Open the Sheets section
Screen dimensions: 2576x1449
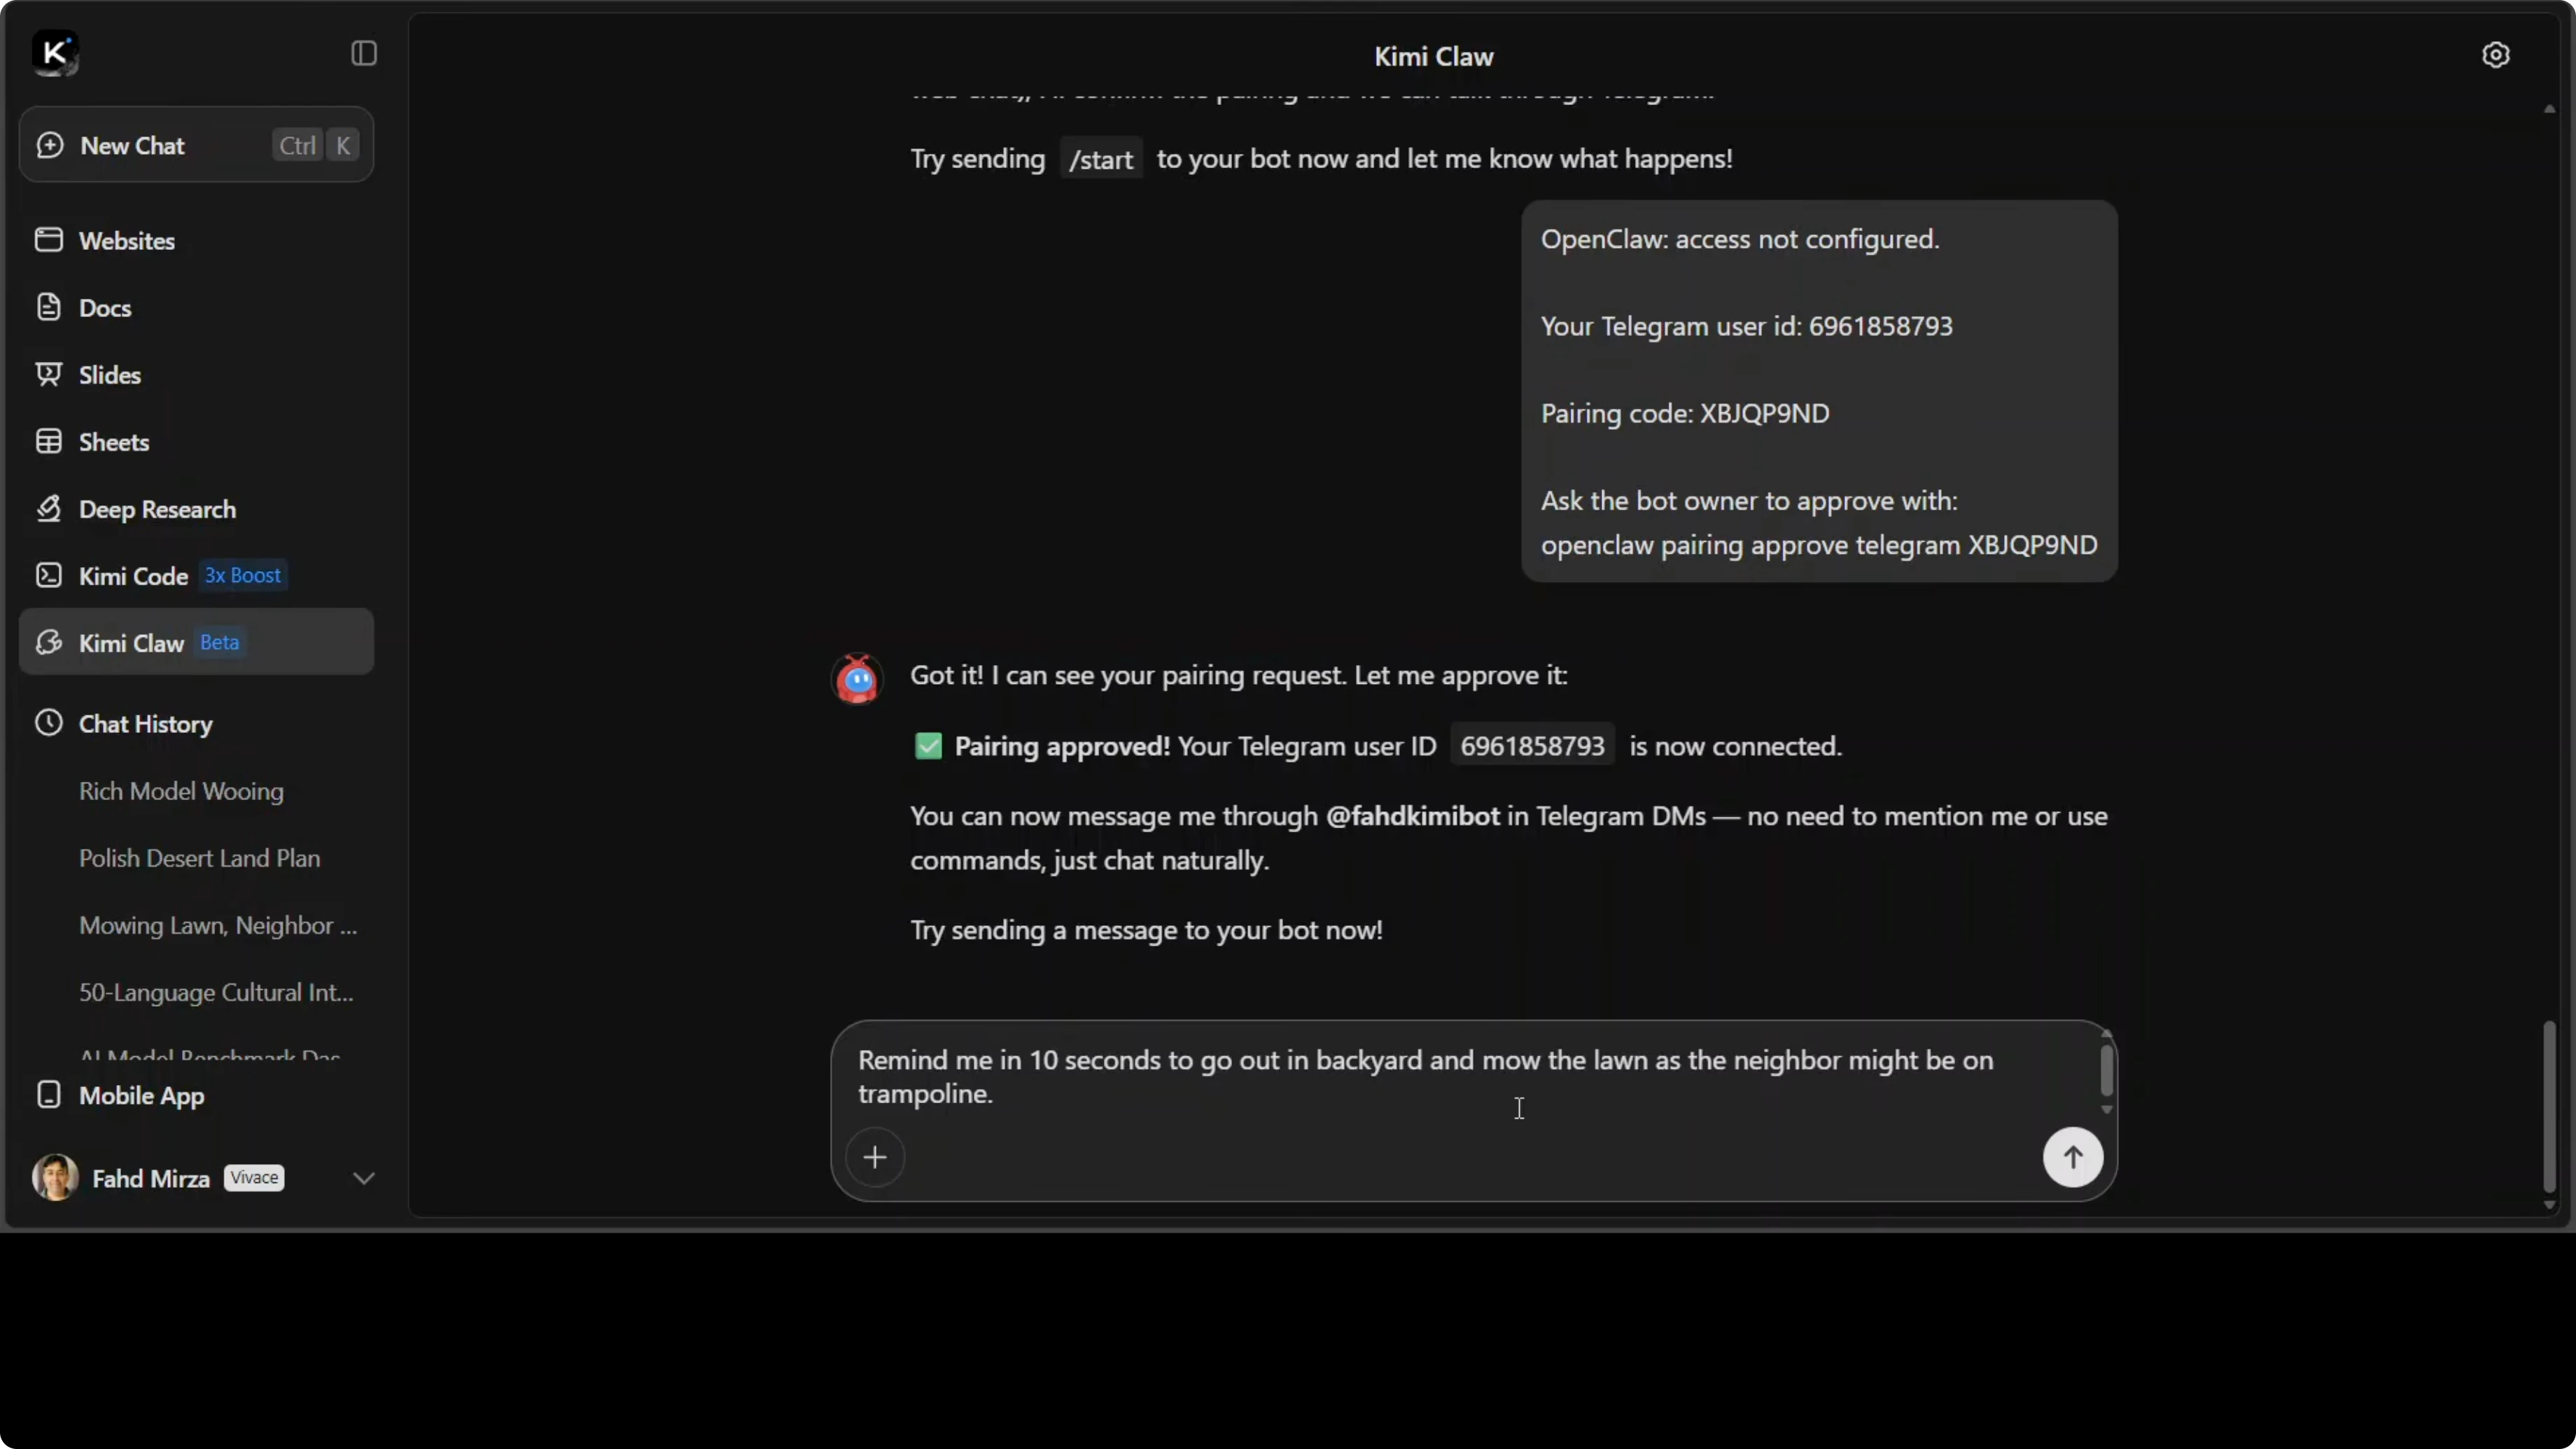point(113,442)
